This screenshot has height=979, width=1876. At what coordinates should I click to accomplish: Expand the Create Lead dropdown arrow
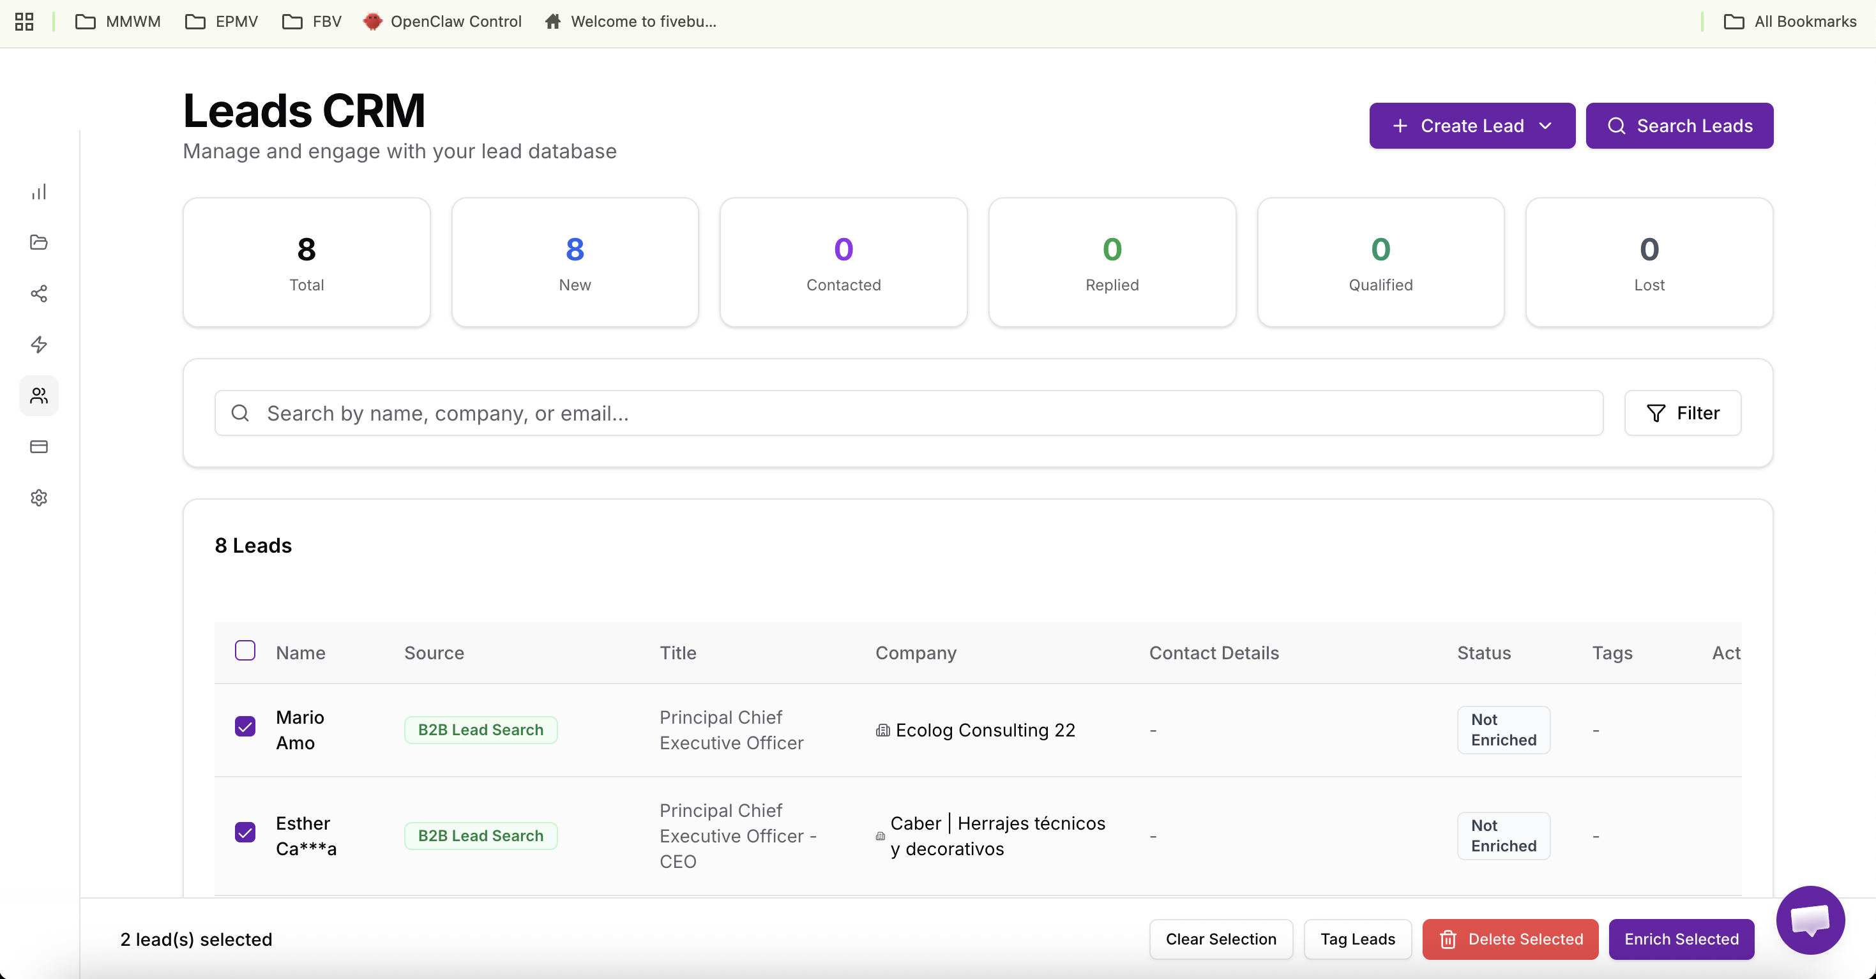(x=1545, y=126)
